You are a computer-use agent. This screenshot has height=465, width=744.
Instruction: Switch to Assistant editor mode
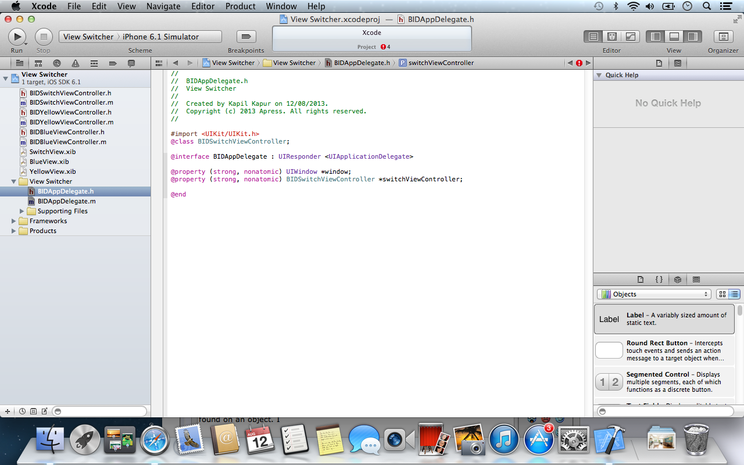coord(612,37)
